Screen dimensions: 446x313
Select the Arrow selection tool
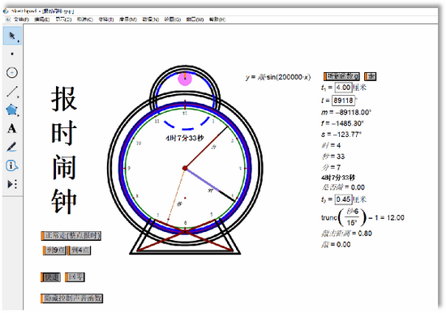(x=12, y=36)
